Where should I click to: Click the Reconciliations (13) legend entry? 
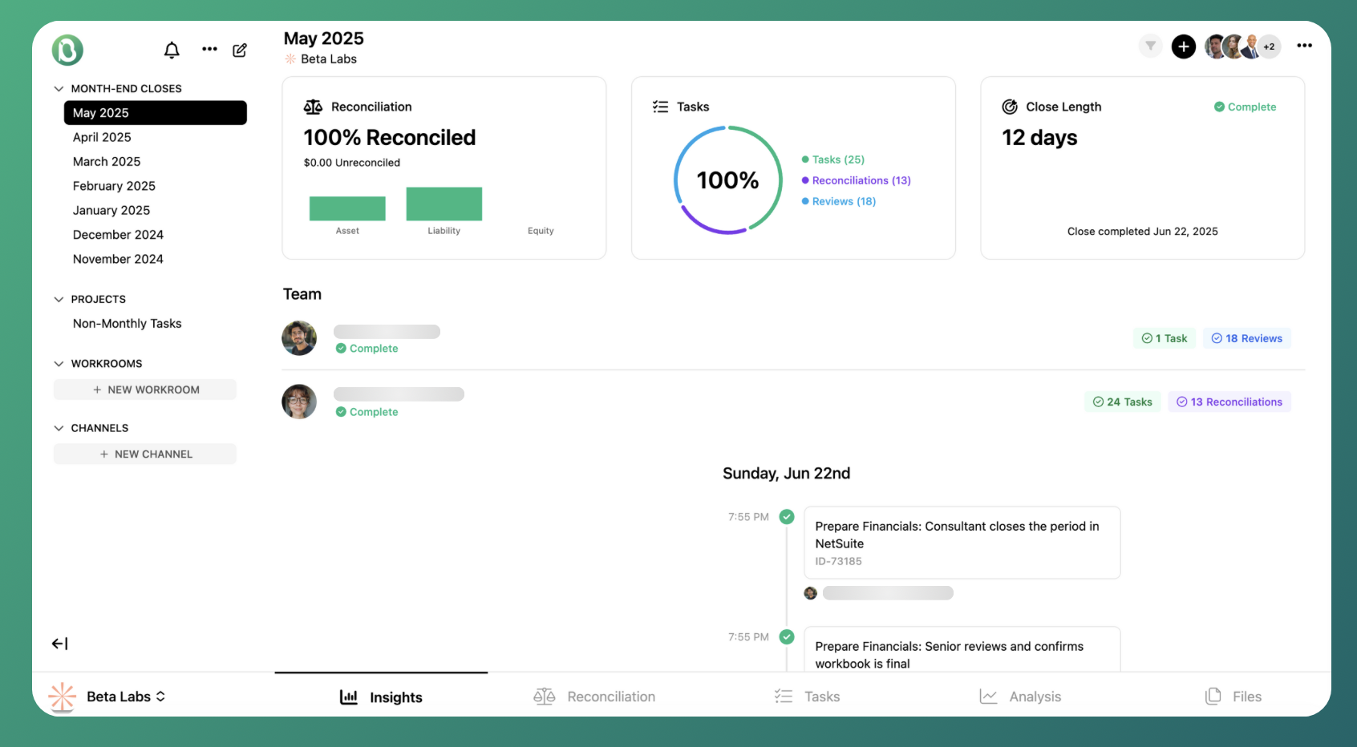coord(857,180)
